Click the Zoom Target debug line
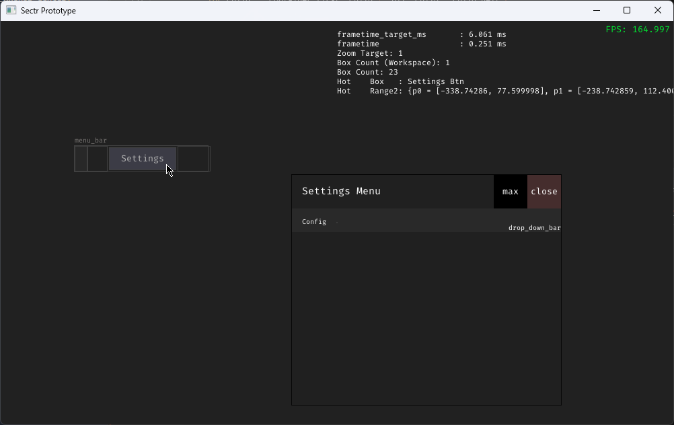The height and width of the screenshot is (425, 674). (369, 53)
